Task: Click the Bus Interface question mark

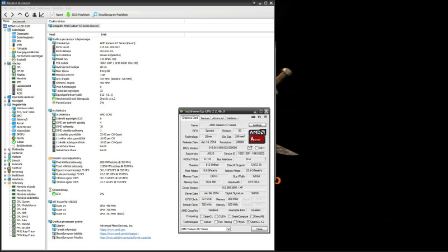Action: (265, 159)
